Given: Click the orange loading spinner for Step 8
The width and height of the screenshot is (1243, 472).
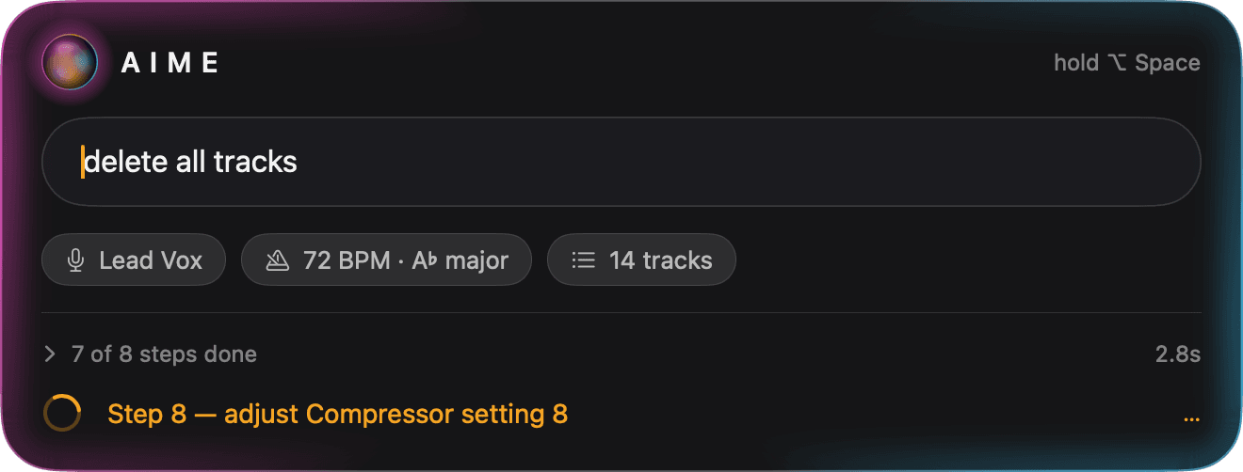Looking at the screenshot, I should coord(62,414).
